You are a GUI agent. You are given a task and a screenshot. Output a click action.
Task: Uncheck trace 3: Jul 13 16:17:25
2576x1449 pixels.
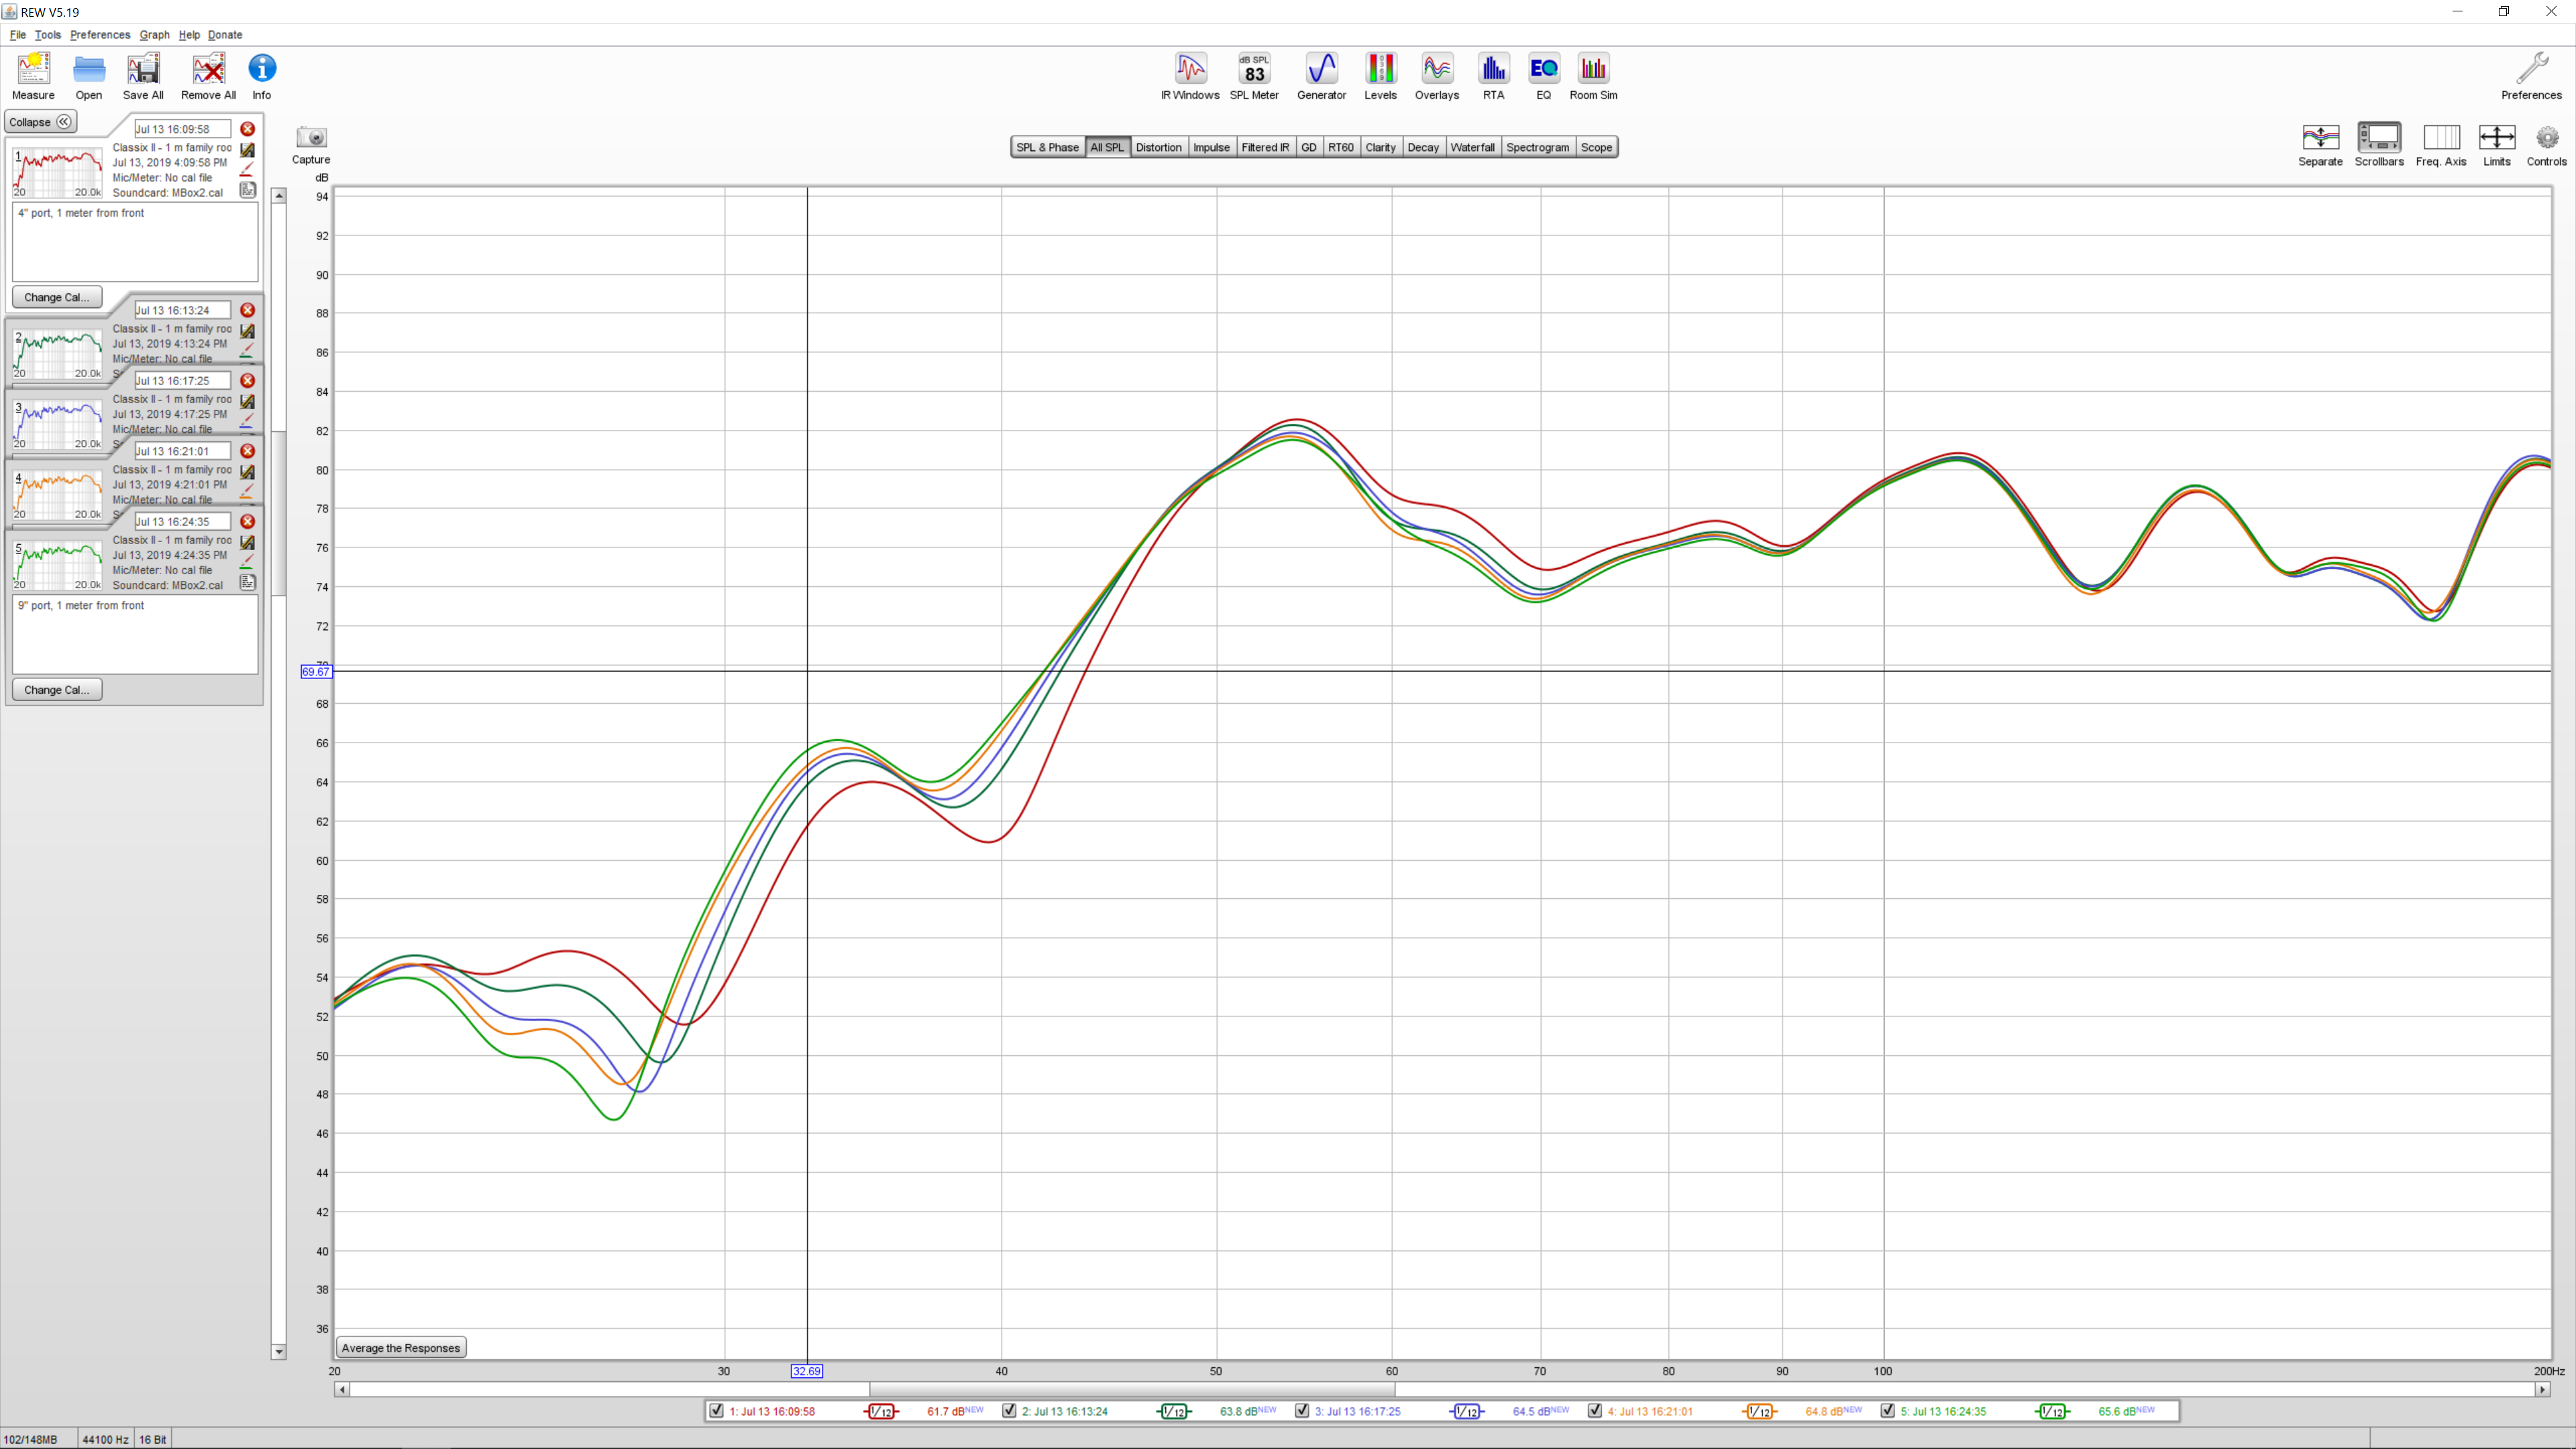(x=1302, y=1411)
